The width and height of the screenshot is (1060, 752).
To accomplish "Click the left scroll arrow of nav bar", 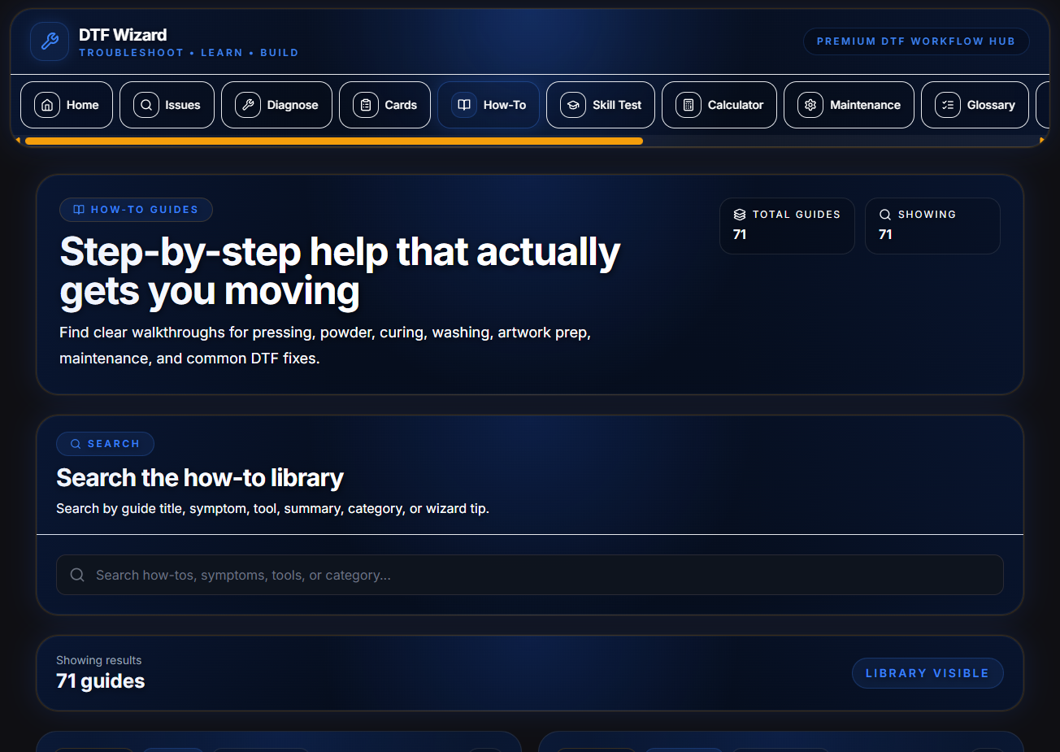I will (18, 141).
